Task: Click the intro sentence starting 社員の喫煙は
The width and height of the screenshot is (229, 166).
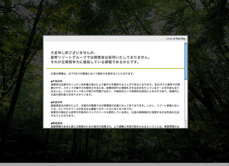Action: 92,74
